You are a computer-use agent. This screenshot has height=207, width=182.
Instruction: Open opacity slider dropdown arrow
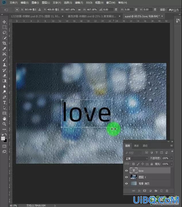pos(172,158)
